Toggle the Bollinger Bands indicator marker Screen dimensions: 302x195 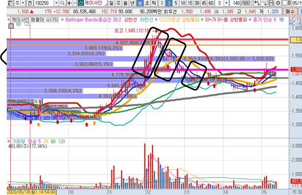(x=63, y=20)
